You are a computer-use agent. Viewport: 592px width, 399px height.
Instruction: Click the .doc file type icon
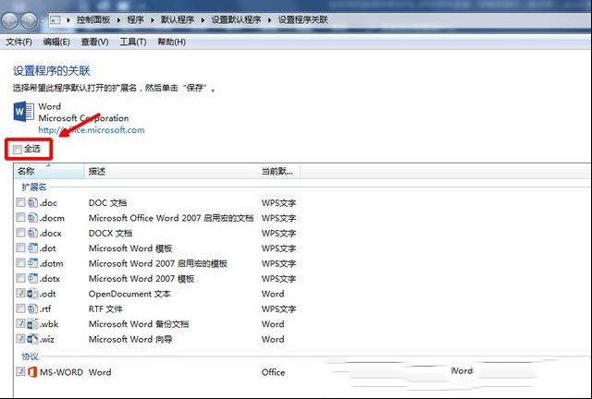[x=33, y=202]
